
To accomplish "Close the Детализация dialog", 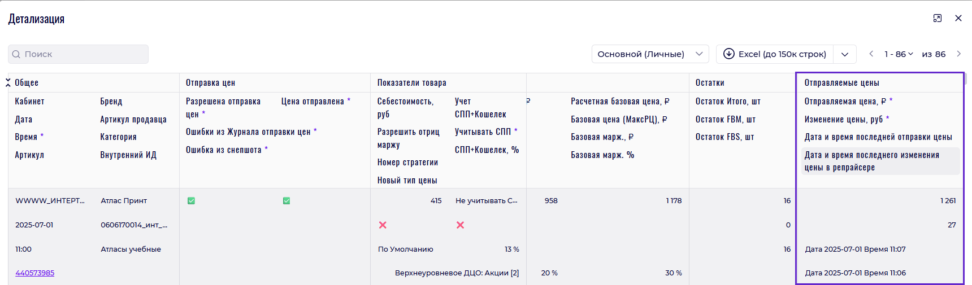I will click(958, 19).
